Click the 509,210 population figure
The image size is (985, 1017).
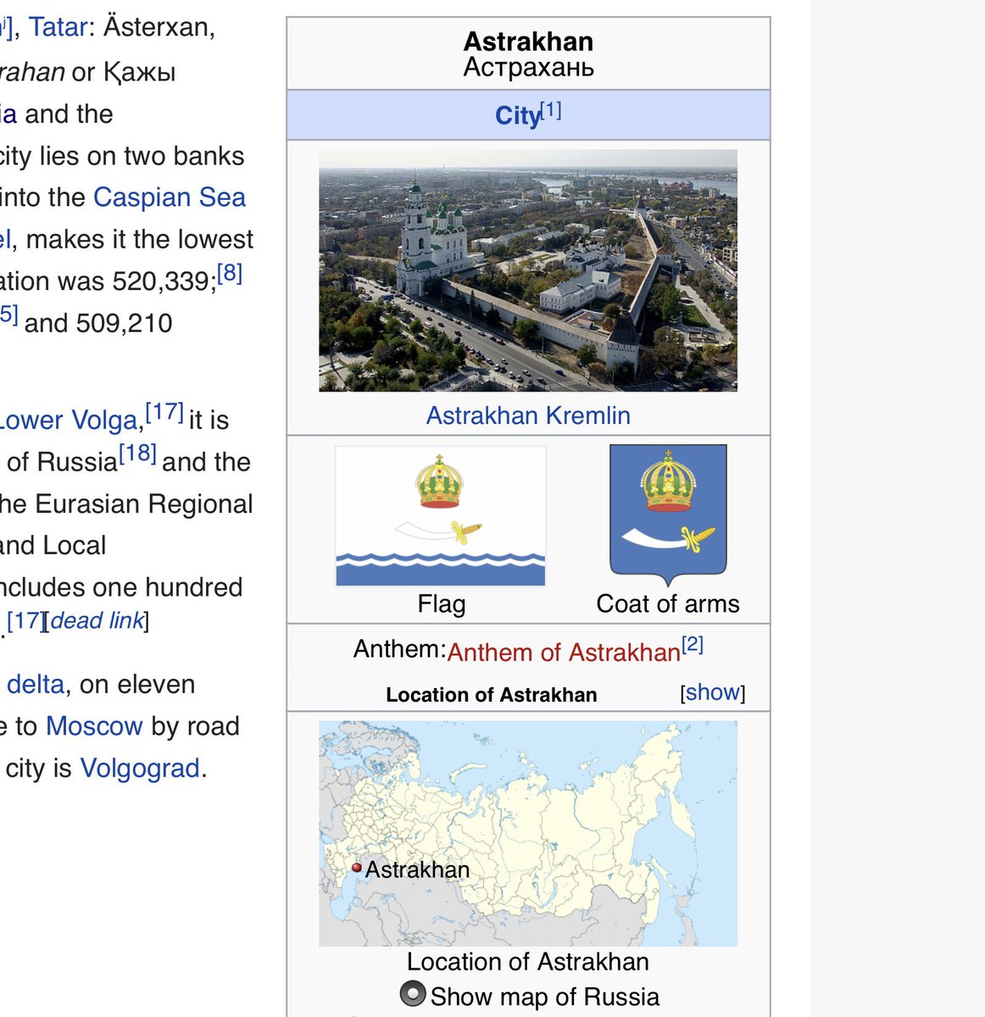124,323
